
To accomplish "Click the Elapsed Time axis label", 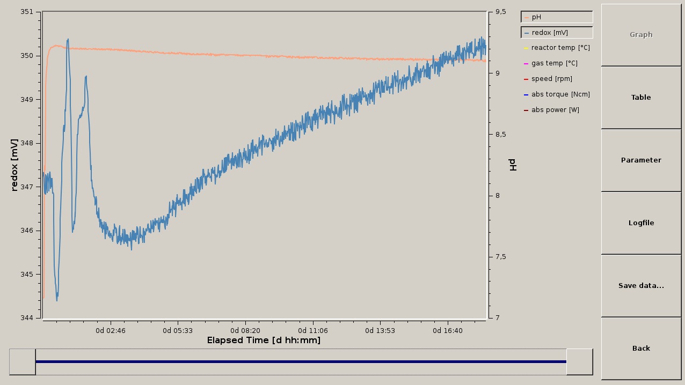I will (264, 340).
